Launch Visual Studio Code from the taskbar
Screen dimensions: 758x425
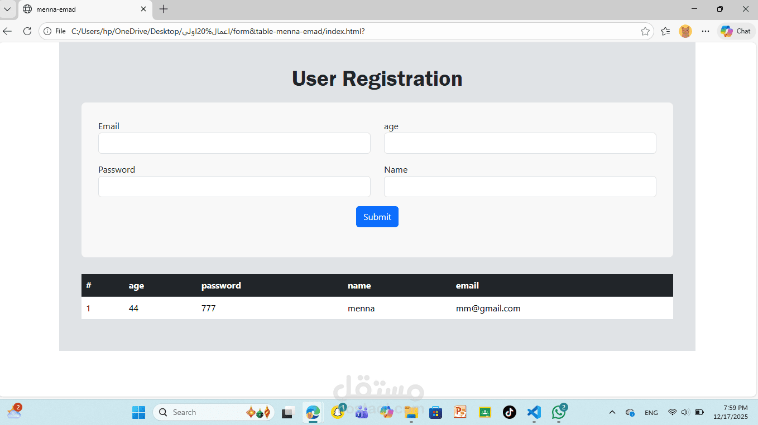[x=534, y=412]
